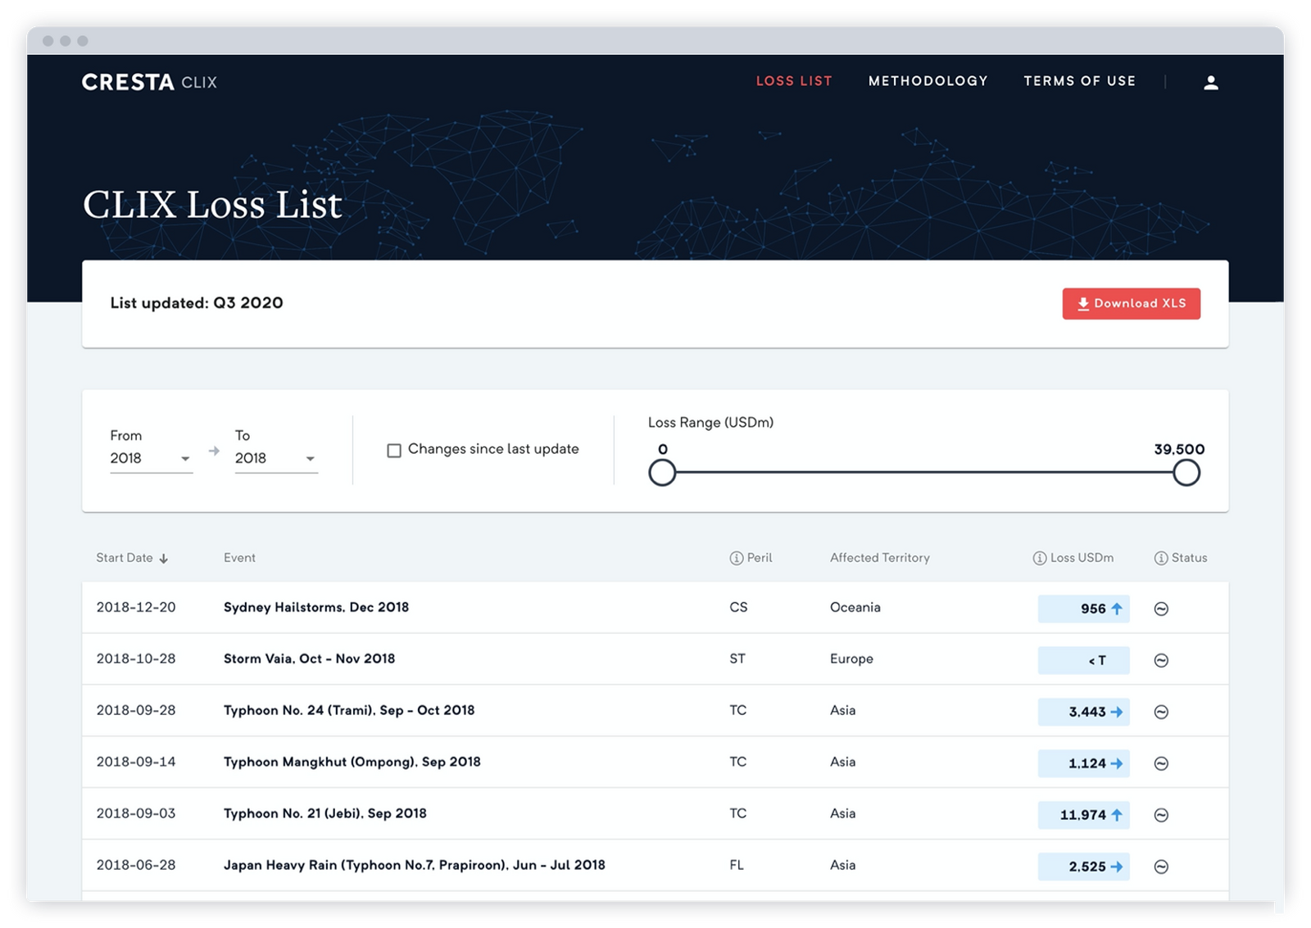The height and width of the screenshot is (928, 1311).
Task: Click the CRESTA CLIX logo
Action: click(149, 82)
